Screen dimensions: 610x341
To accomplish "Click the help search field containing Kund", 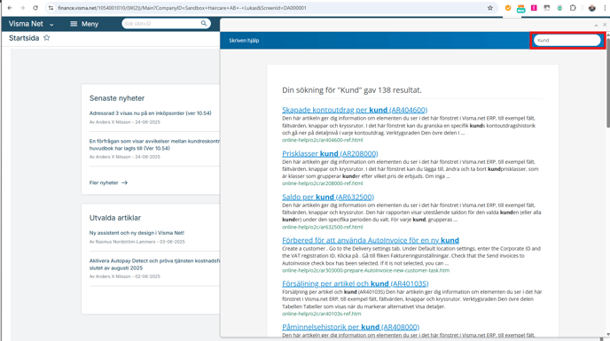I will point(567,40).
